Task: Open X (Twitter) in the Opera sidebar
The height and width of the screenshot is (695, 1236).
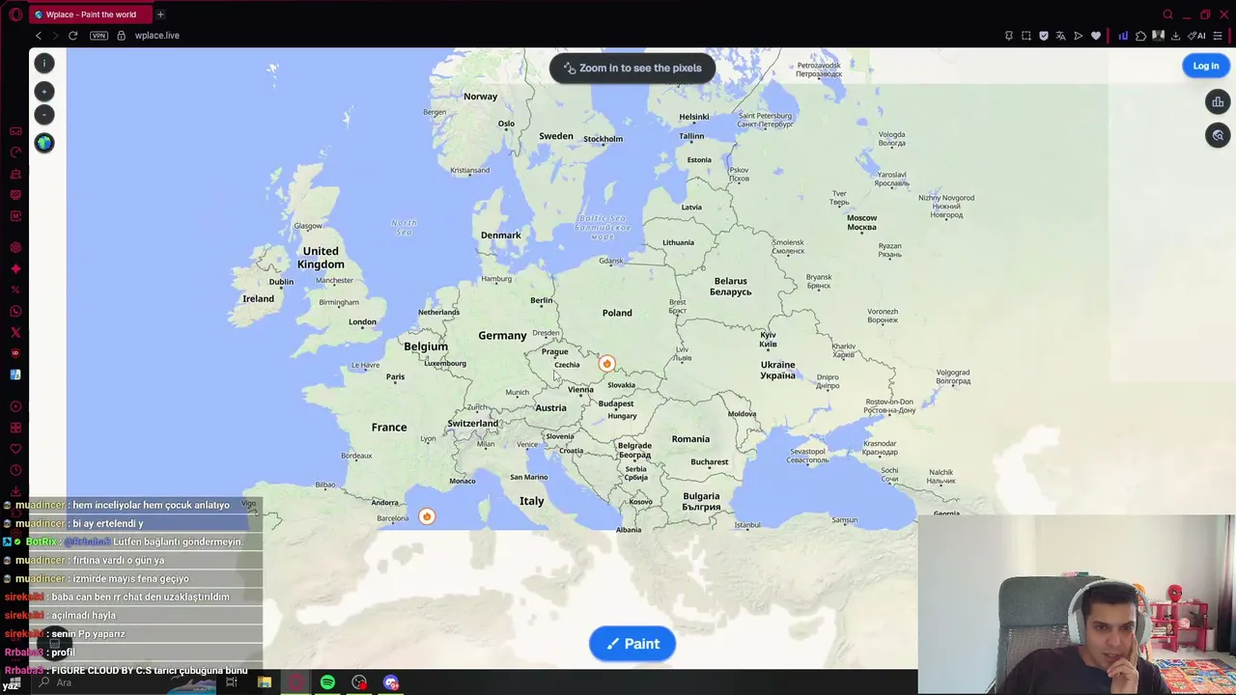Action: 15,332
